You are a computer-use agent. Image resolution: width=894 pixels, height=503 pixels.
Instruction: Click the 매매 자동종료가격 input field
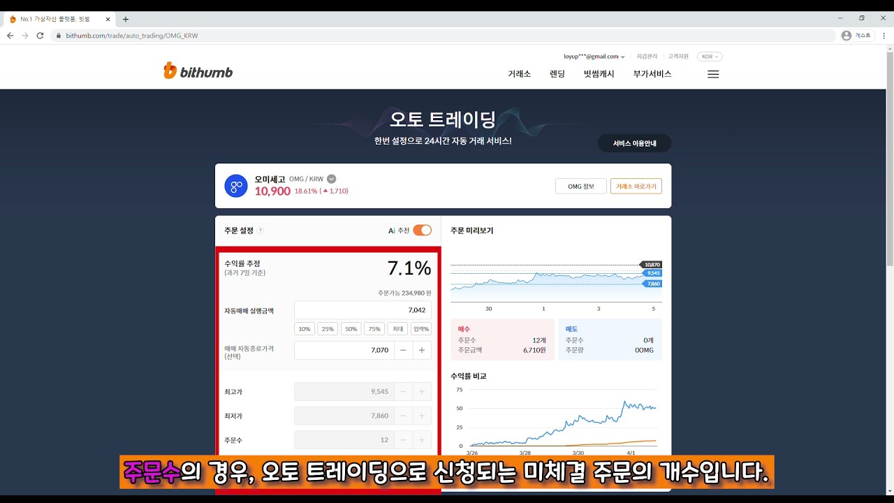344,350
